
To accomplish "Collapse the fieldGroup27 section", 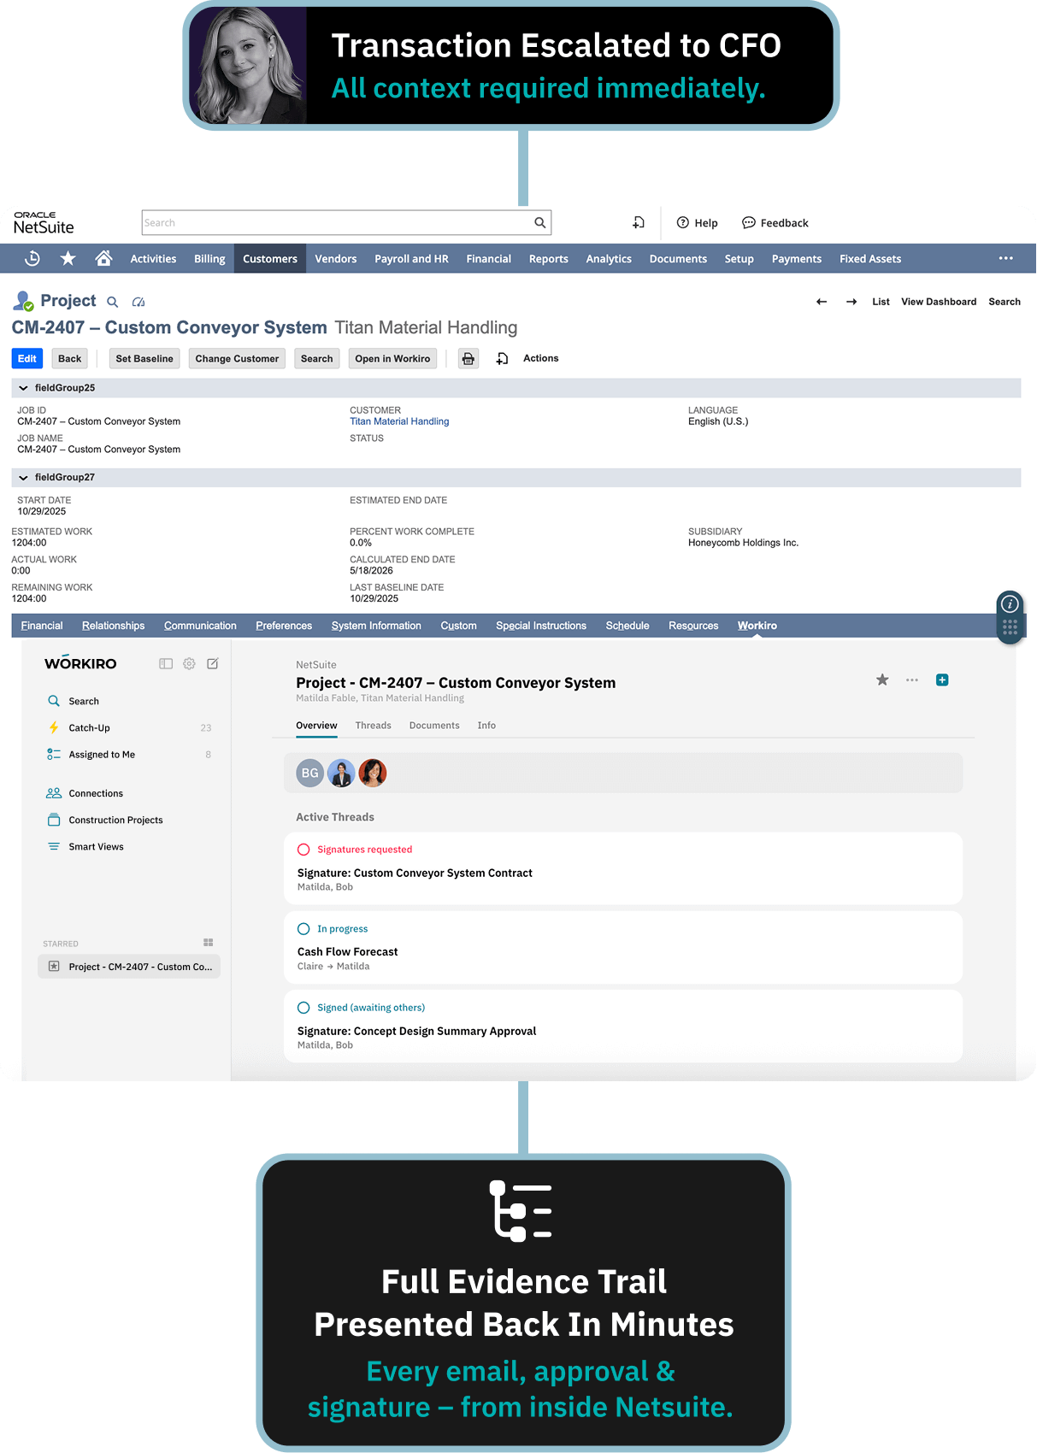I will pyautogui.click(x=23, y=478).
